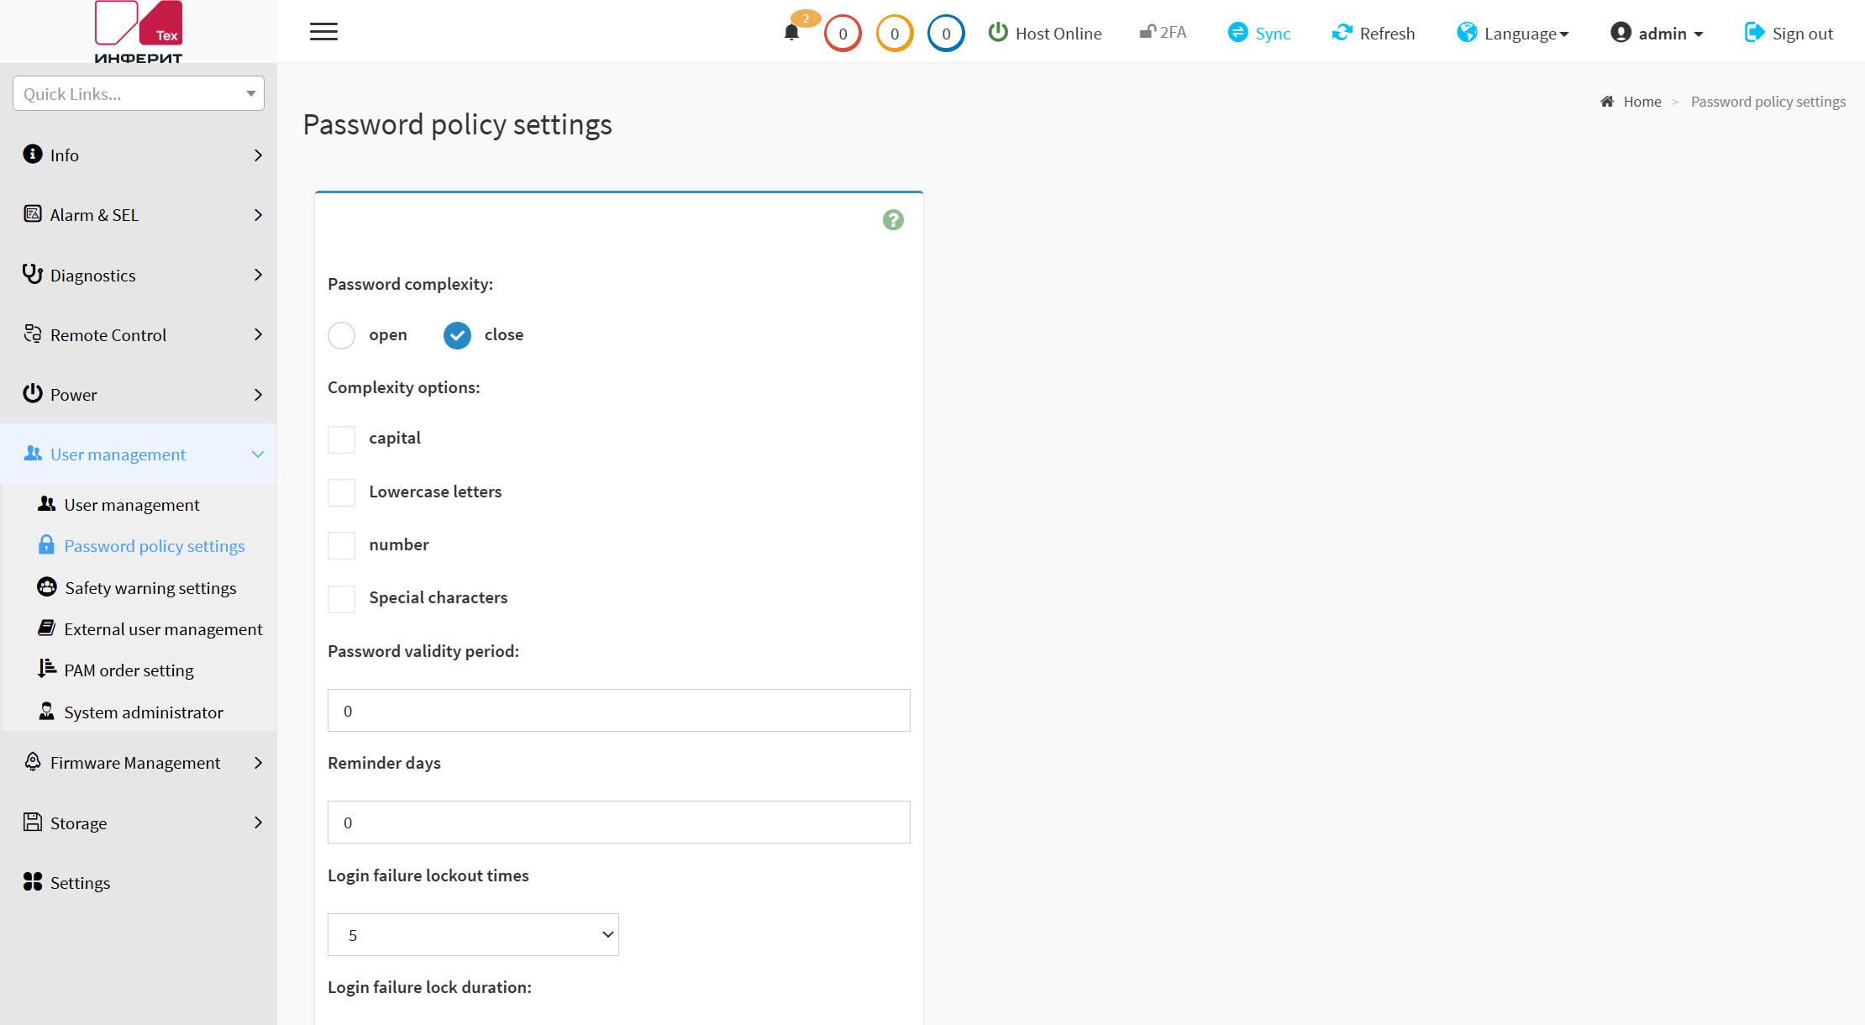The height and width of the screenshot is (1025, 1865).
Task: Enable the capital complexity checkbox
Action: pyautogui.click(x=341, y=439)
